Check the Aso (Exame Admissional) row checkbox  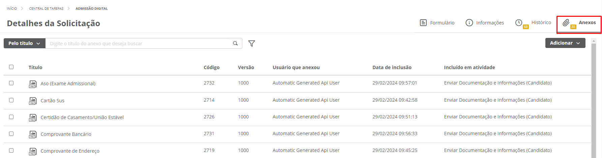[11, 83]
